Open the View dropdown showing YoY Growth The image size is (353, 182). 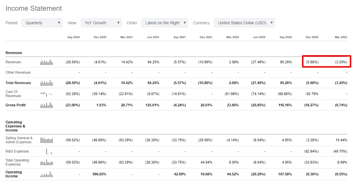(101, 23)
